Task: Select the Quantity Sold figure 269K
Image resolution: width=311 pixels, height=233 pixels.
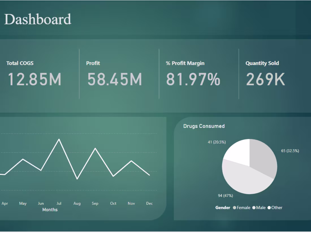Action: tap(266, 79)
